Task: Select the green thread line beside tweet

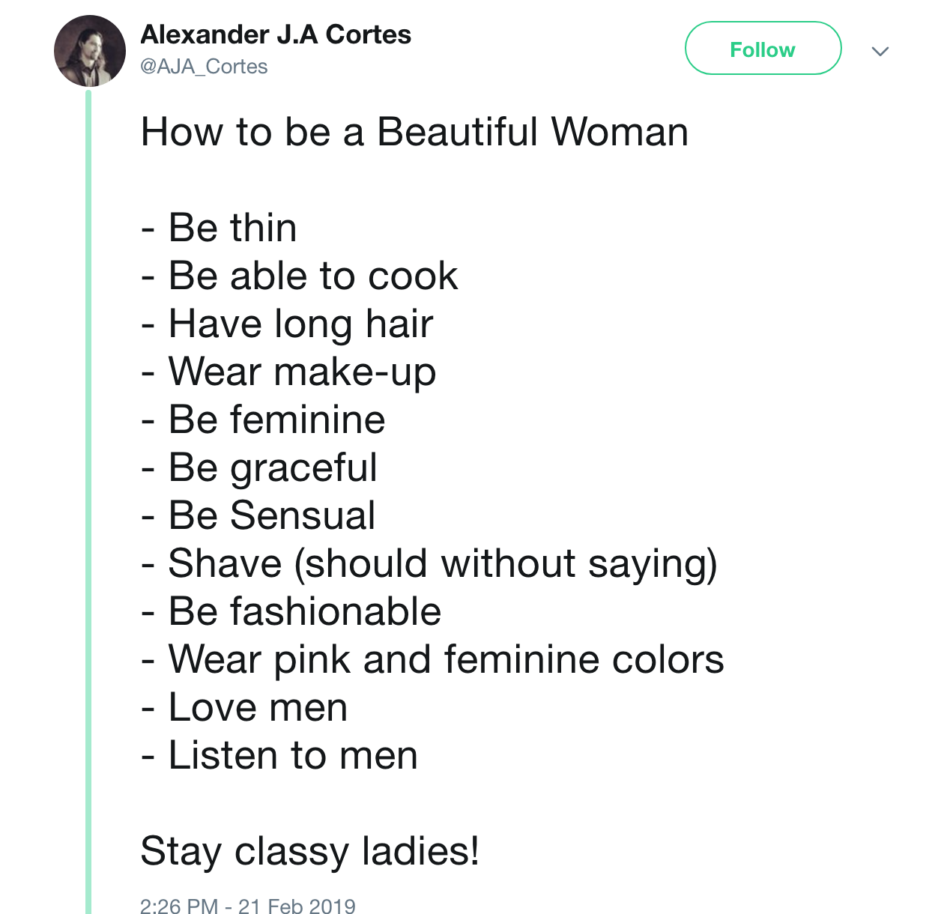Action: click(x=88, y=502)
